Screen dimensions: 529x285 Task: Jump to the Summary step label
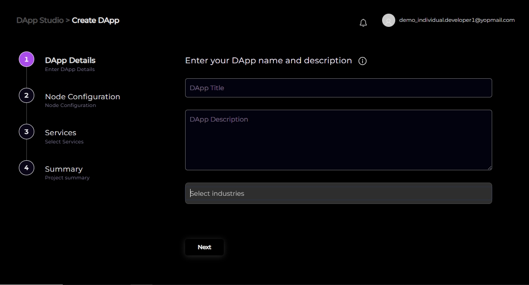click(64, 169)
